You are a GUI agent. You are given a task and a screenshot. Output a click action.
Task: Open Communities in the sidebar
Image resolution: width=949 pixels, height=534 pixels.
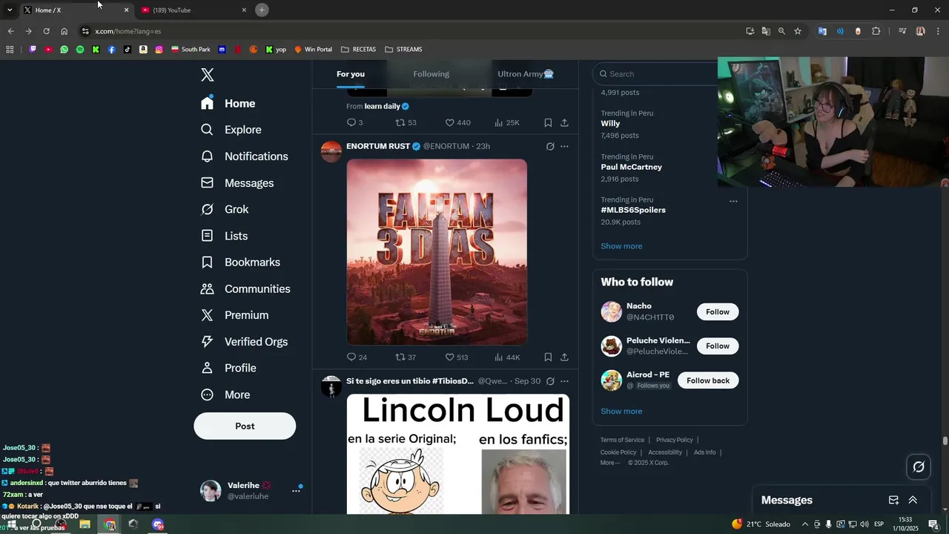point(245,289)
